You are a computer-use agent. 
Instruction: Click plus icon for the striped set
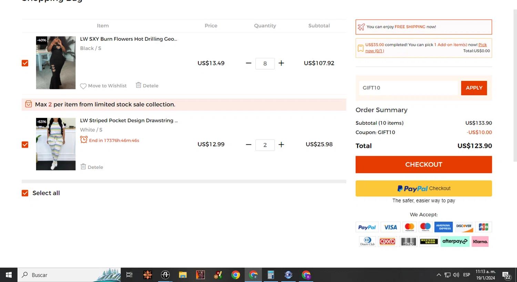281,144
